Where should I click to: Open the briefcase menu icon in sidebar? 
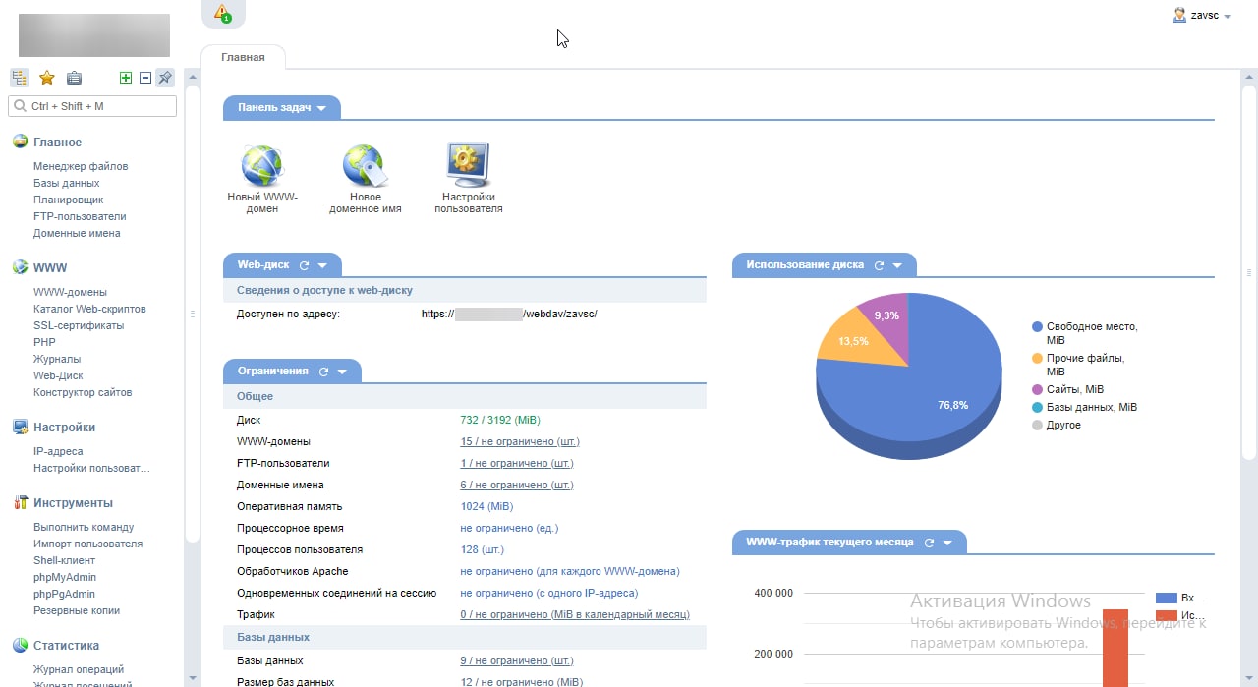[74, 78]
